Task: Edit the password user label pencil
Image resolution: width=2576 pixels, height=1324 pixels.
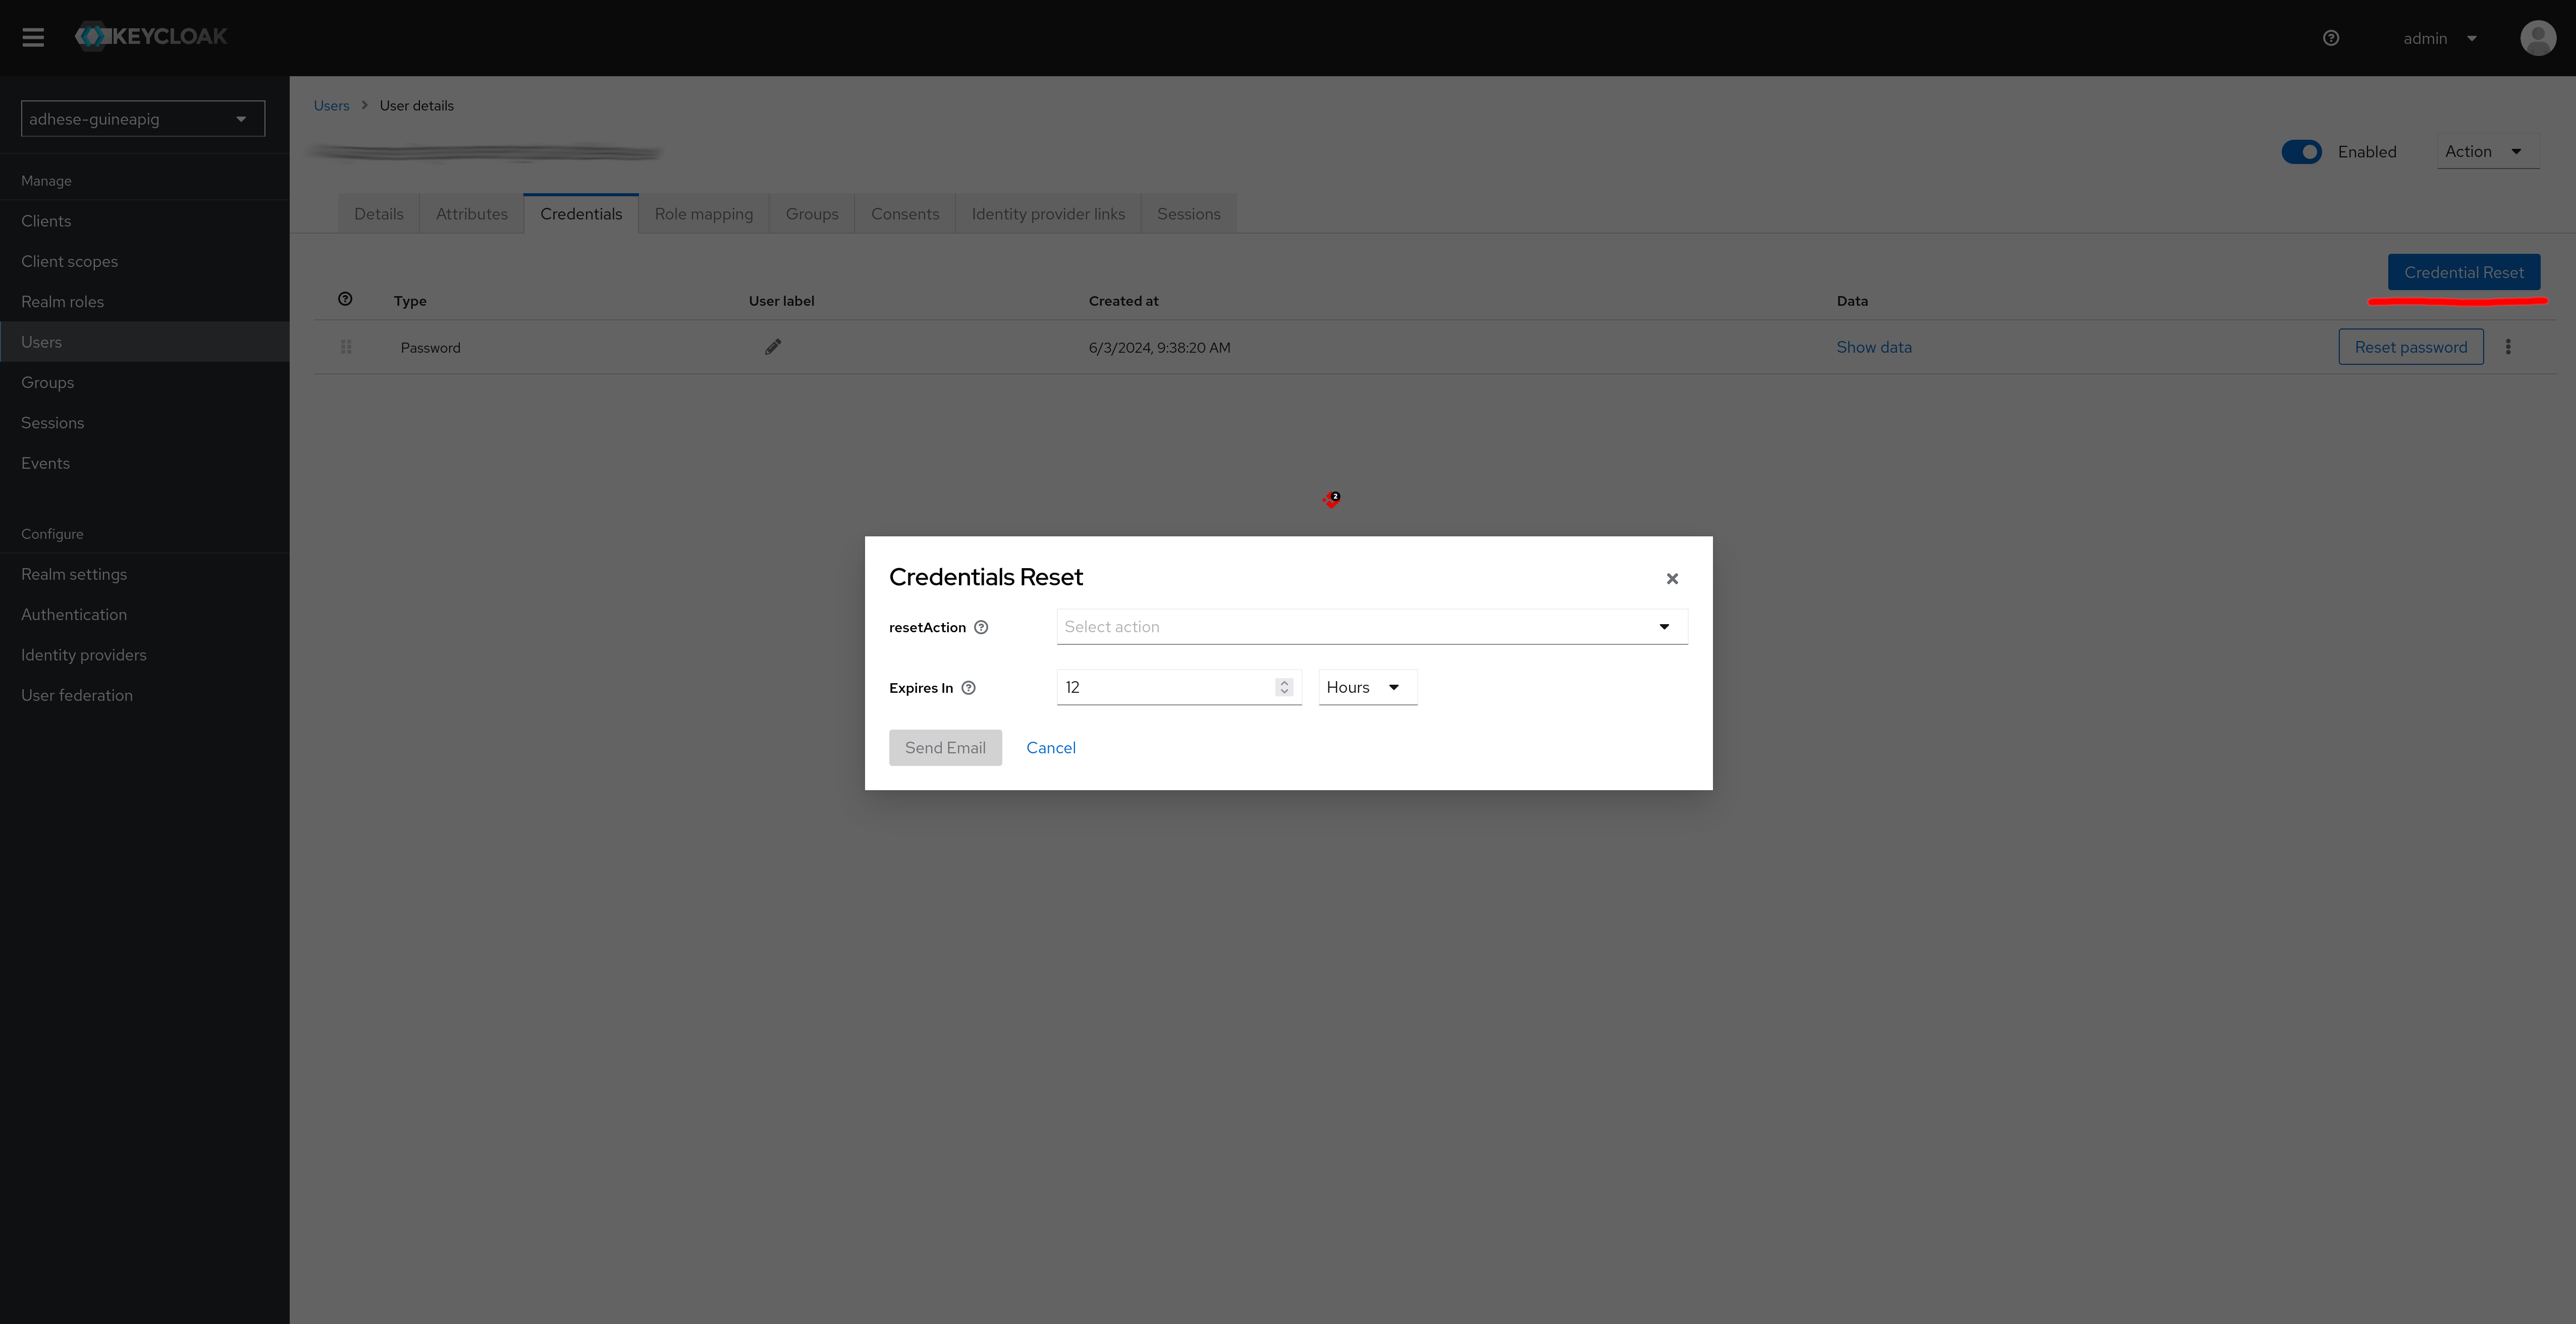Action: click(773, 347)
